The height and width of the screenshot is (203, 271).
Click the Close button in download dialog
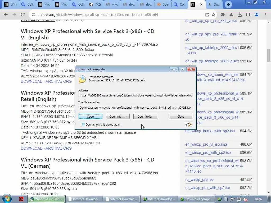click(x=181, y=117)
